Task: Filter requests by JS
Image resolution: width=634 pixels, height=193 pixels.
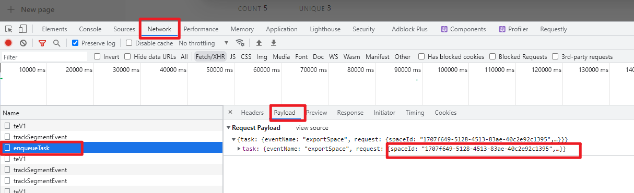Action: 233,57
